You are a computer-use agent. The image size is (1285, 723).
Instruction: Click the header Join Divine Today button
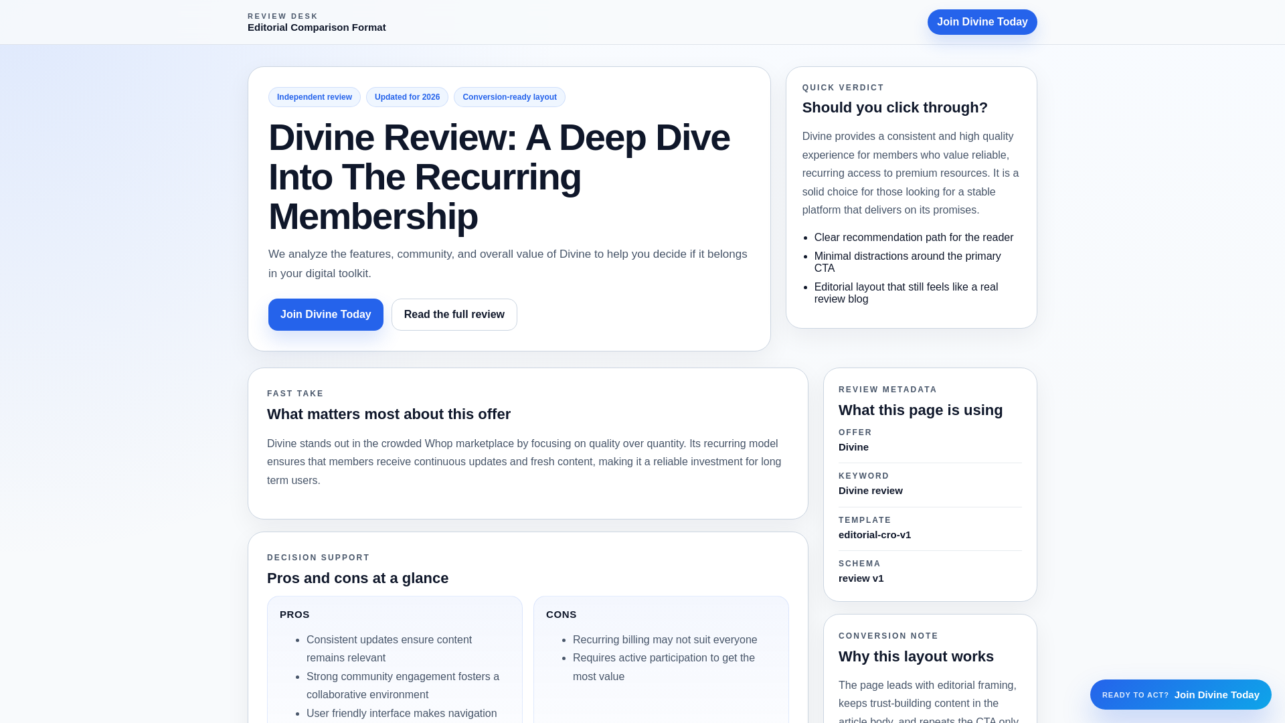982,22
